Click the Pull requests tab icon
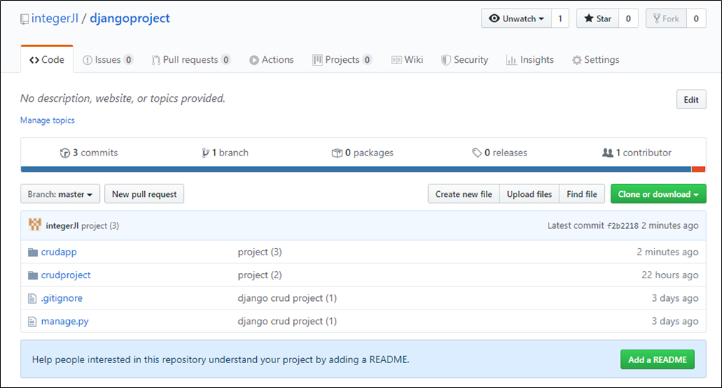This screenshot has height=388, width=722. [156, 61]
